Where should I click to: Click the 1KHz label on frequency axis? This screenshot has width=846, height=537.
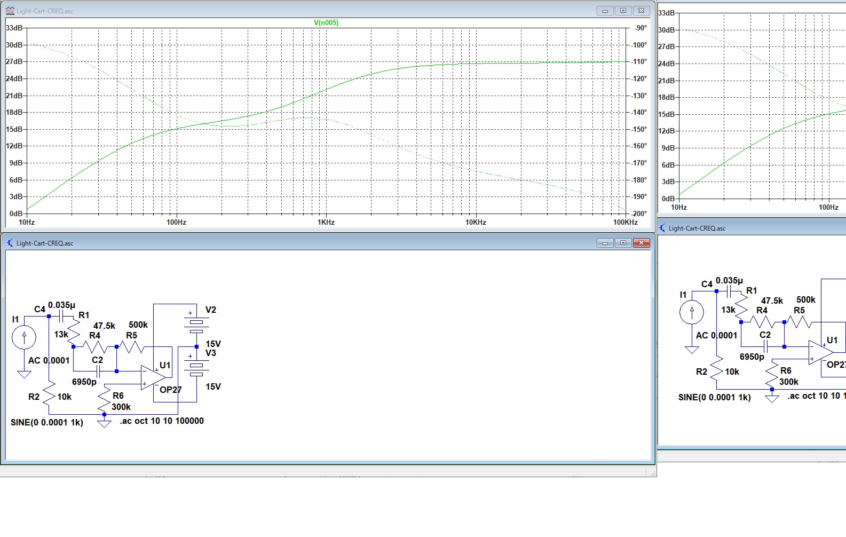pos(326,222)
